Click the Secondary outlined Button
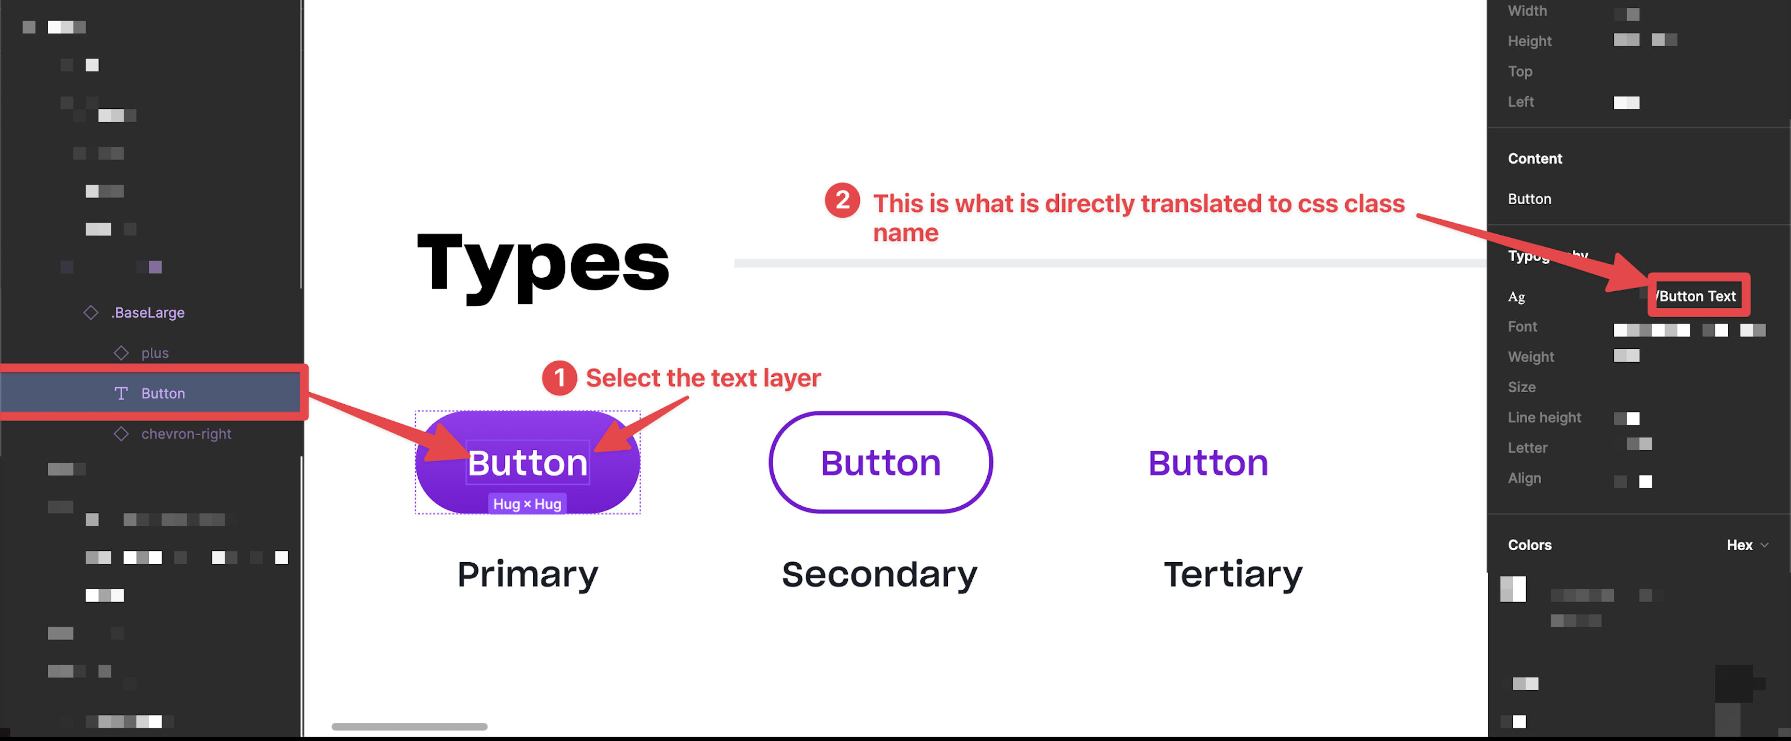Viewport: 1791px width, 741px height. click(880, 462)
